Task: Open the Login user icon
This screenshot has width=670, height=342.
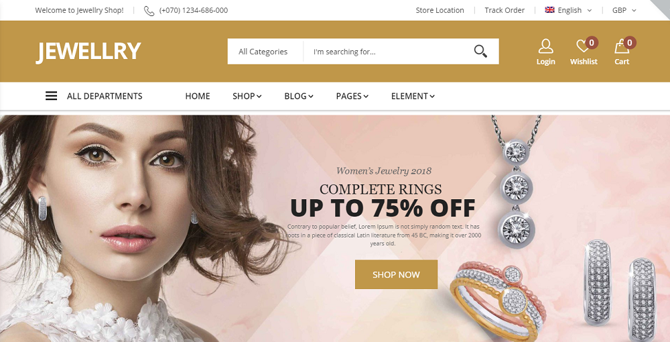Action: [x=545, y=46]
